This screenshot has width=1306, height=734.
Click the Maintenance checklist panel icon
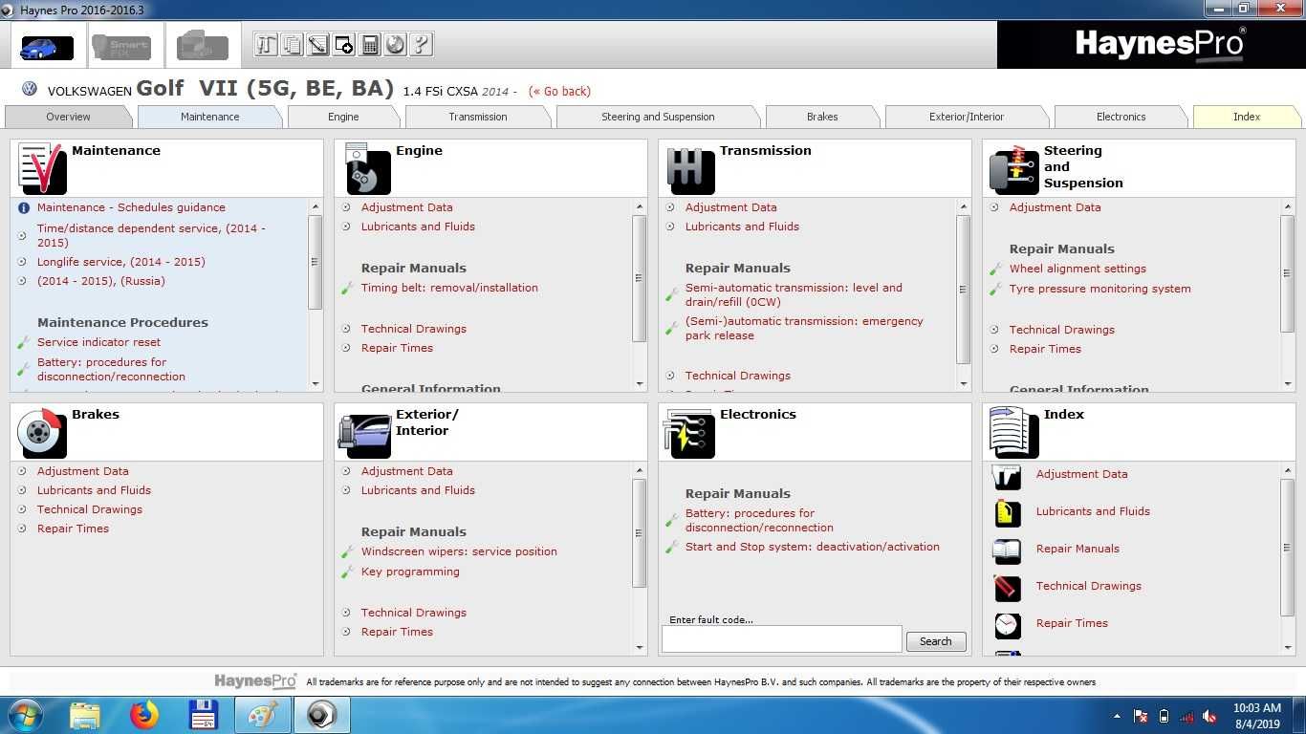click(42, 168)
